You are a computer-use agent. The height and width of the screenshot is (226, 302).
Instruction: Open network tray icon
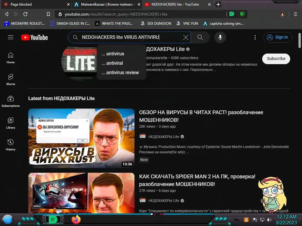click(x=262, y=220)
